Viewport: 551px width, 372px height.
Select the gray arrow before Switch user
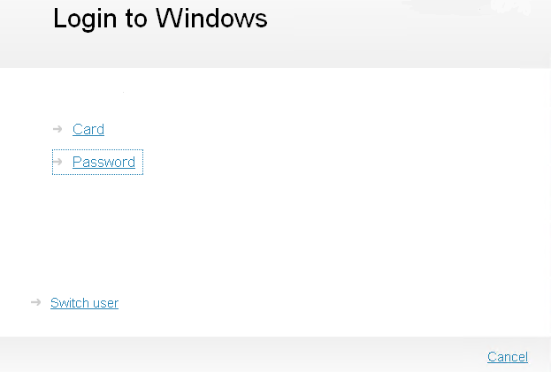(35, 302)
